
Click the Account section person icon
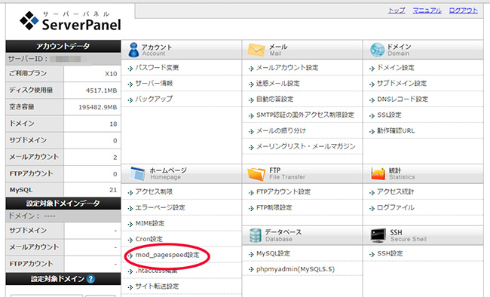pyautogui.click(x=133, y=50)
